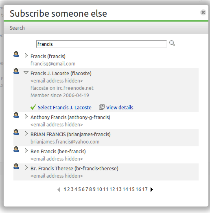Click person icon beside Ben Francis

point(16,149)
